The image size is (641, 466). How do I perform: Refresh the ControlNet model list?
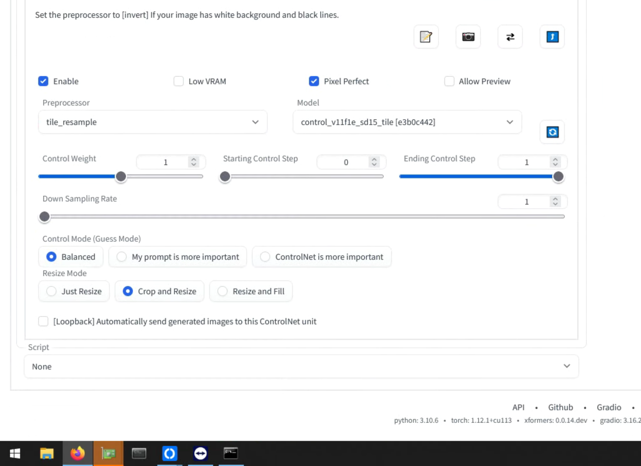[552, 132]
